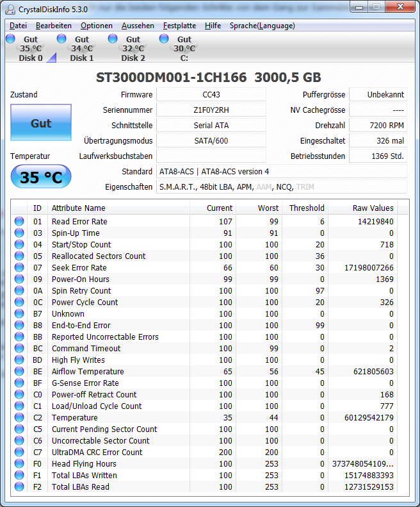Click the Attribute Name column header
This screenshot has width=420, height=507.
coord(118,208)
